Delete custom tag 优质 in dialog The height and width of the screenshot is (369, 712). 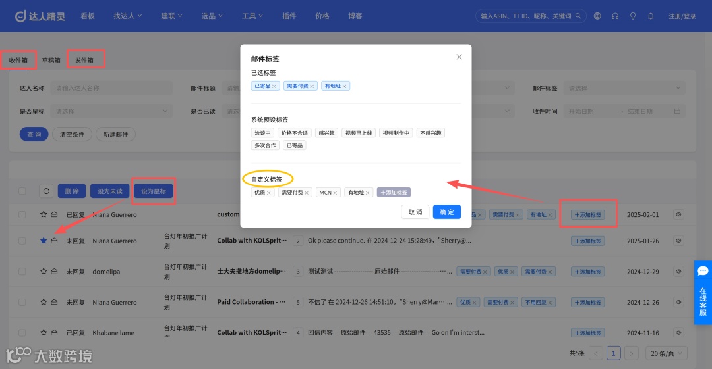pyautogui.click(x=269, y=193)
